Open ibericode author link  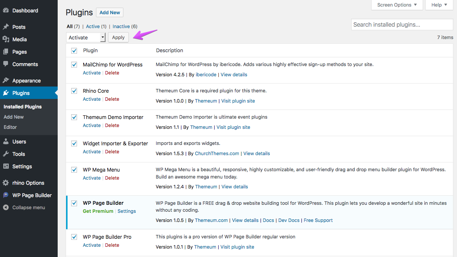[x=207, y=74]
